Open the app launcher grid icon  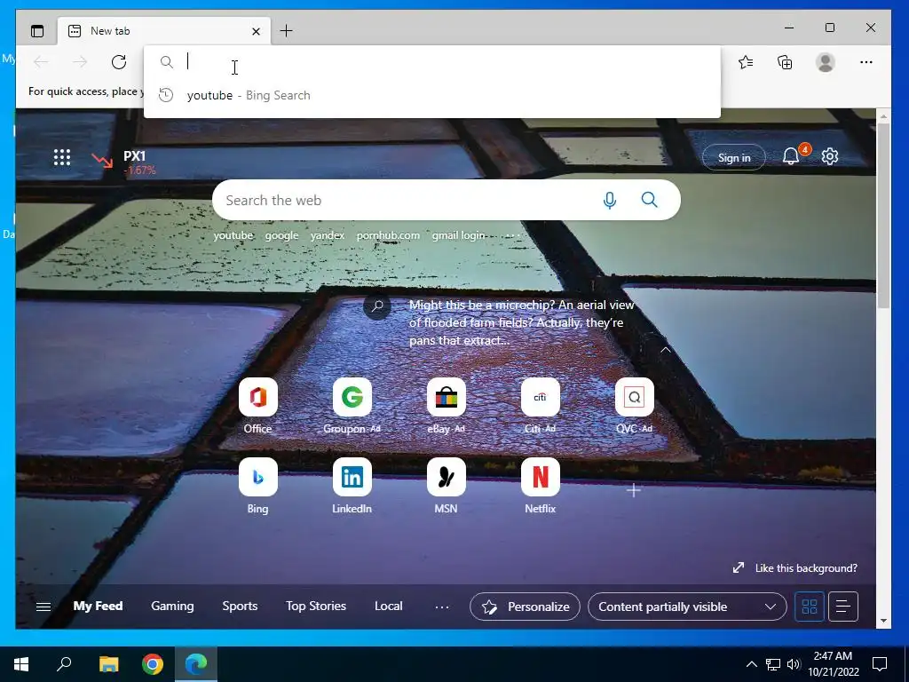(x=62, y=157)
